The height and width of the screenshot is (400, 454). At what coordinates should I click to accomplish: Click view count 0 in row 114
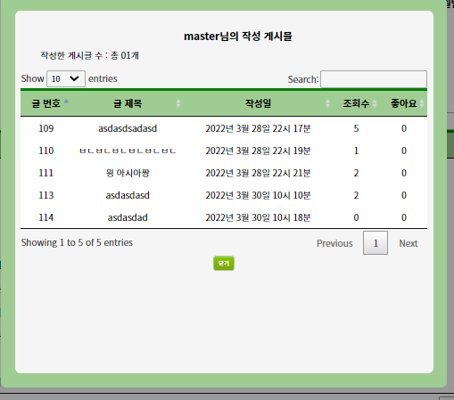[356, 217]
